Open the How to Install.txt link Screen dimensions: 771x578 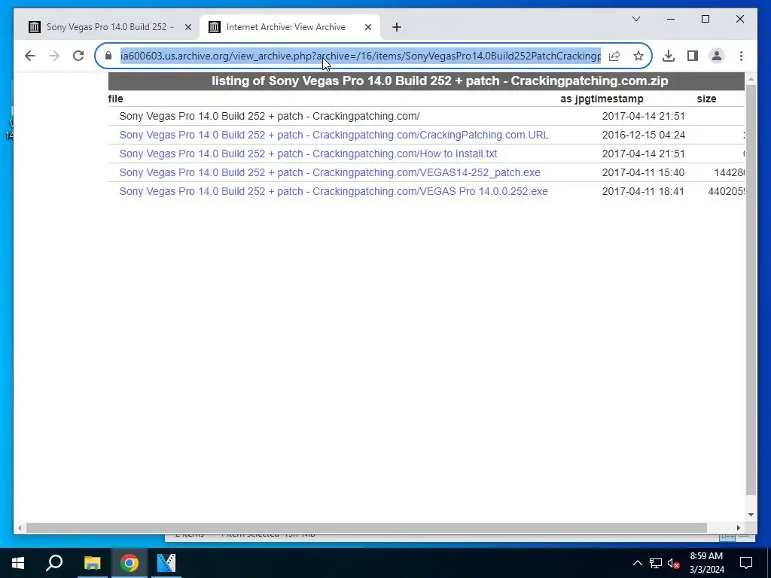tap(308, 154)
